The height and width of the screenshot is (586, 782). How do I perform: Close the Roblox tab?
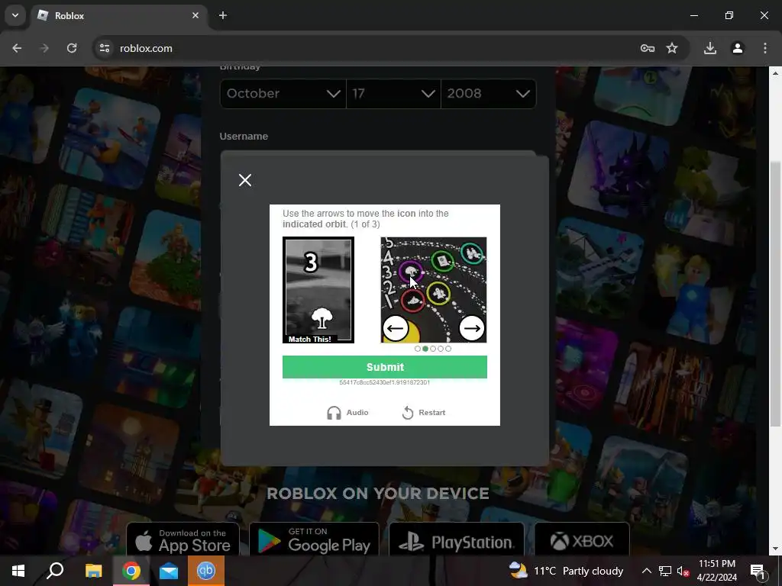tap(195, 15)
